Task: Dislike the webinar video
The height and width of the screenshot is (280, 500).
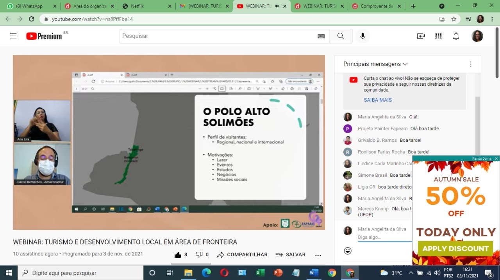Action: 200,255
